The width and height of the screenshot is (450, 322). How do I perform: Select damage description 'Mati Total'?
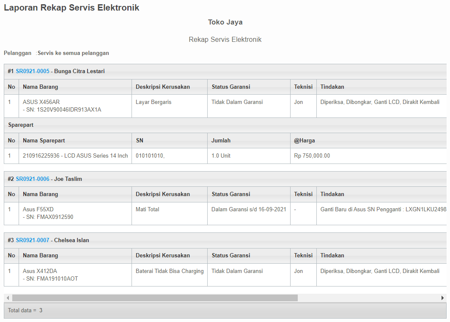(148, 209)
